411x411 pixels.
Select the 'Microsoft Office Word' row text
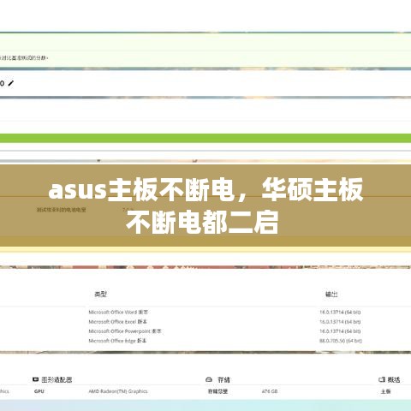tap(118, 312)
